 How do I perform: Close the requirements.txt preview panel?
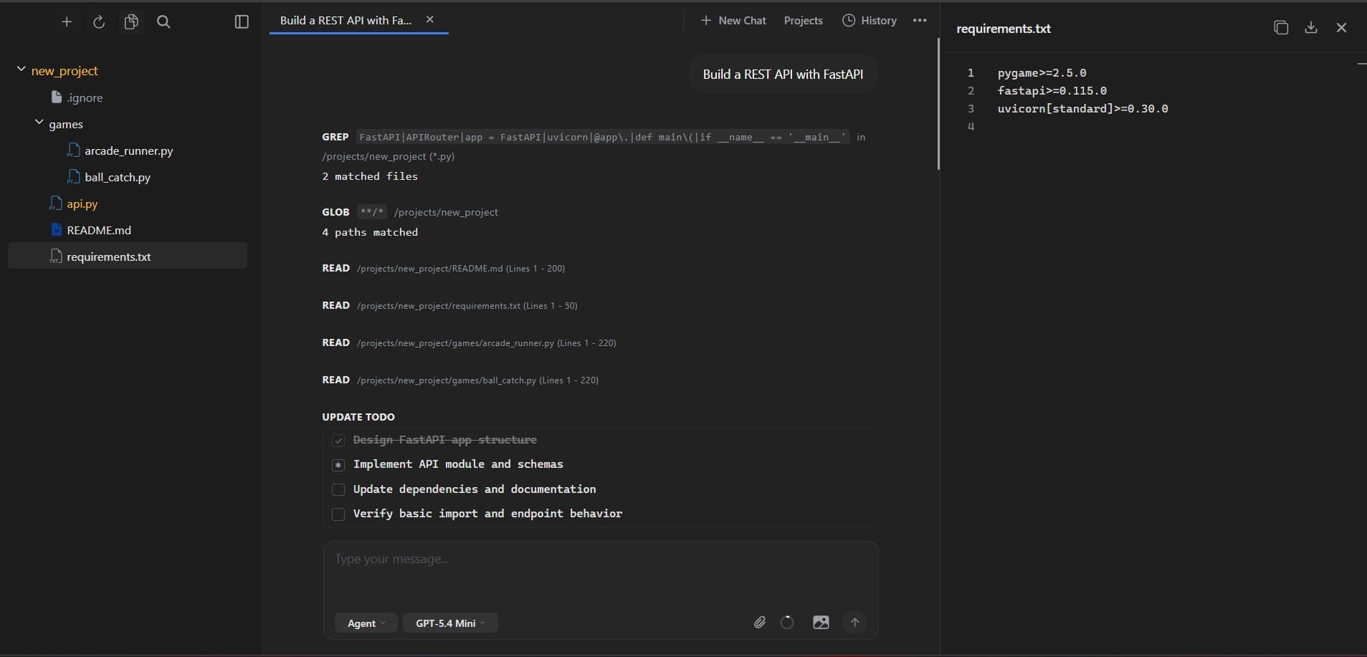point(1341,28)
